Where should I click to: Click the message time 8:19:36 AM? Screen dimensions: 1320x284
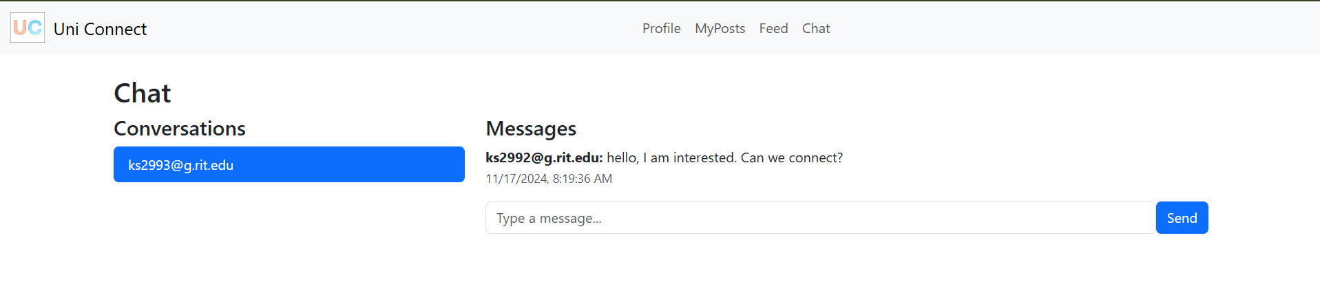coord(583,179)
